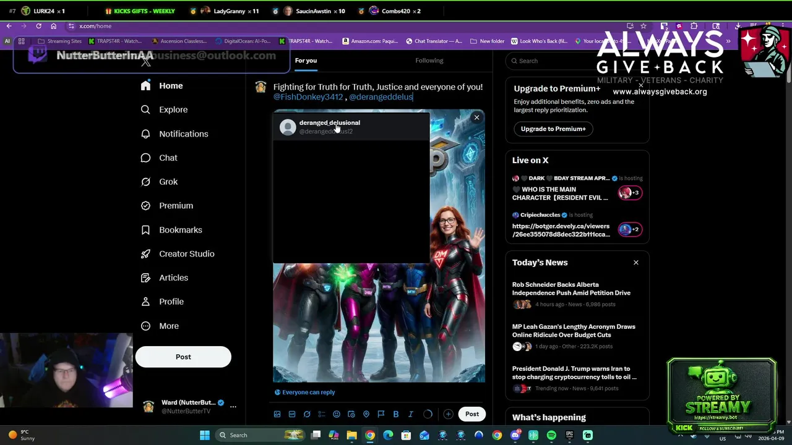
Task: Open Grok in the X sidebar
Action: (x=159, y=182)
